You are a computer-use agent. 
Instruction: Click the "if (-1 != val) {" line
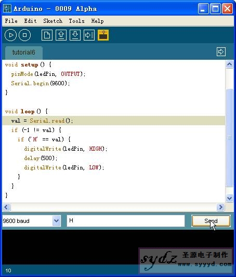[x=36, y=130]
